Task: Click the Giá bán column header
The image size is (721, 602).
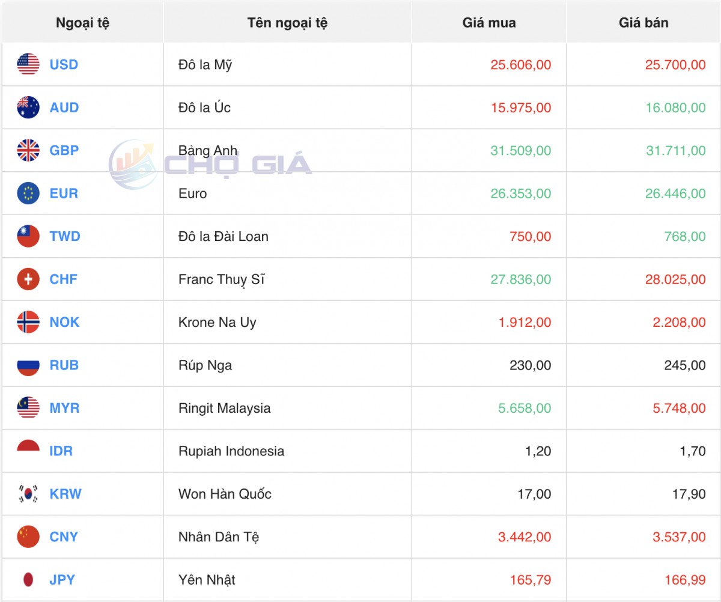Action: pyautogui.click(x=643, y=23)
